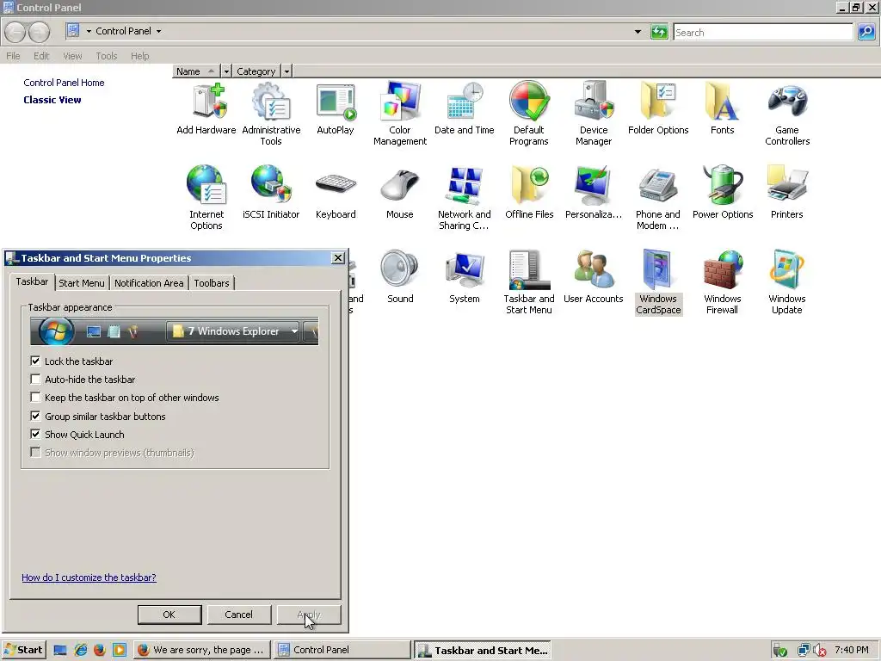
Task: Go to Control Panel Home
Action: tap(64, 83)
